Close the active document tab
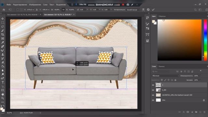 [74, 14]
